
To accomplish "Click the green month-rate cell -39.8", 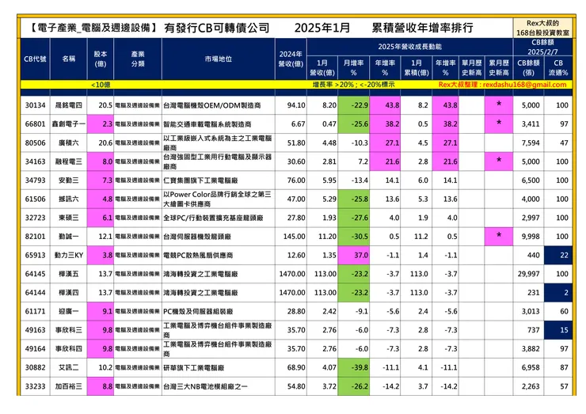I will tap(353, 367).
